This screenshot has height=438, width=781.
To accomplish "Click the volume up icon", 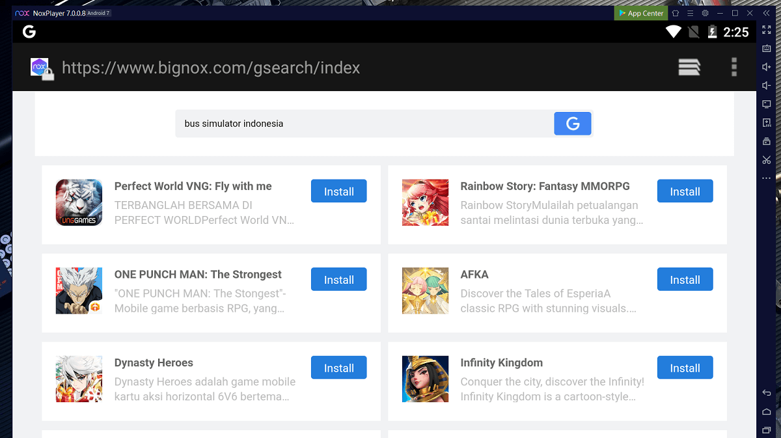I will click(766, 67).
